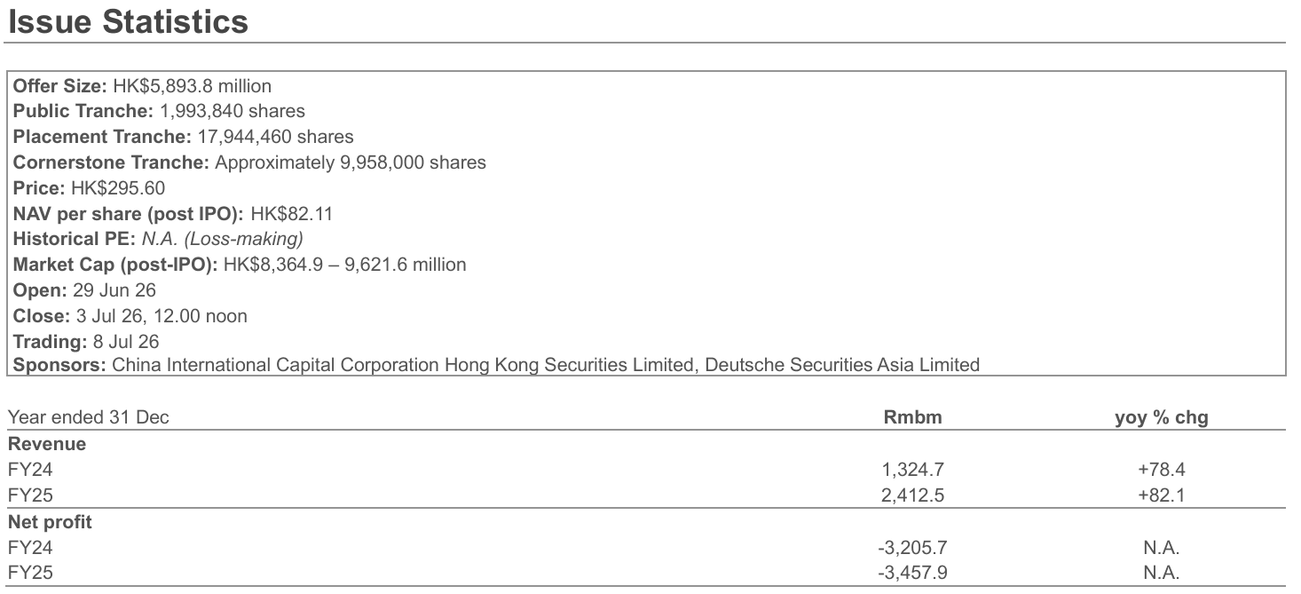
Task: Click the Rmbm column header
Action: point(912,417)
